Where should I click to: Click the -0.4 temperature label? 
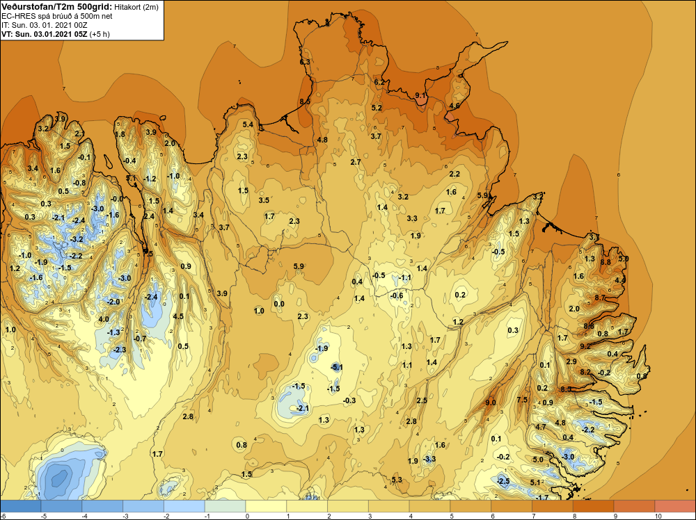click(x=129, y=161)
